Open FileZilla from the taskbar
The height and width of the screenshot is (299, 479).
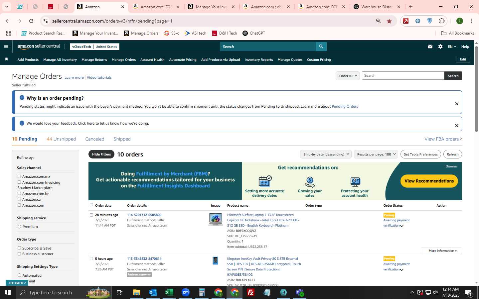[x=251, y=292]
